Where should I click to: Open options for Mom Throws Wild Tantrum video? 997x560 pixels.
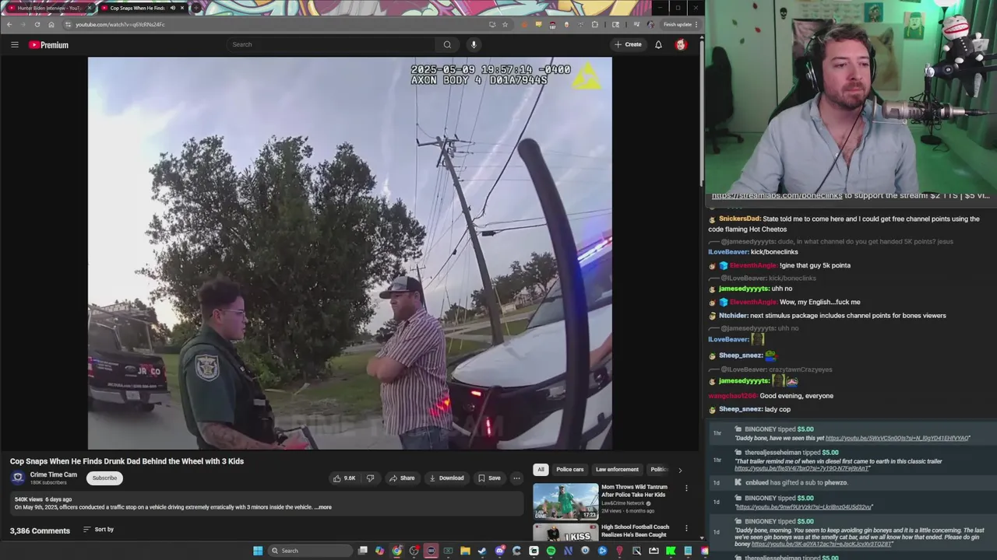(x=686, y=488)
